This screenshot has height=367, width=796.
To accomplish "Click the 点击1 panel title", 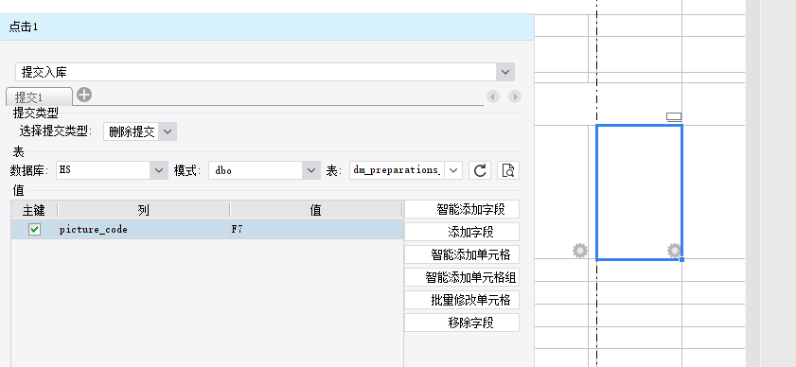I will (24, 26).
